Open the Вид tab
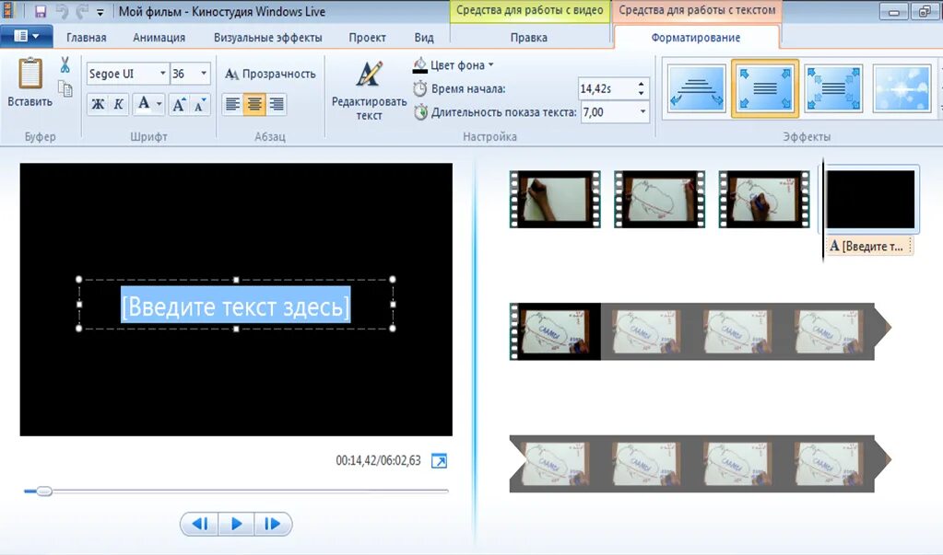This screenshot has height=555, width=943. point(423,37)
